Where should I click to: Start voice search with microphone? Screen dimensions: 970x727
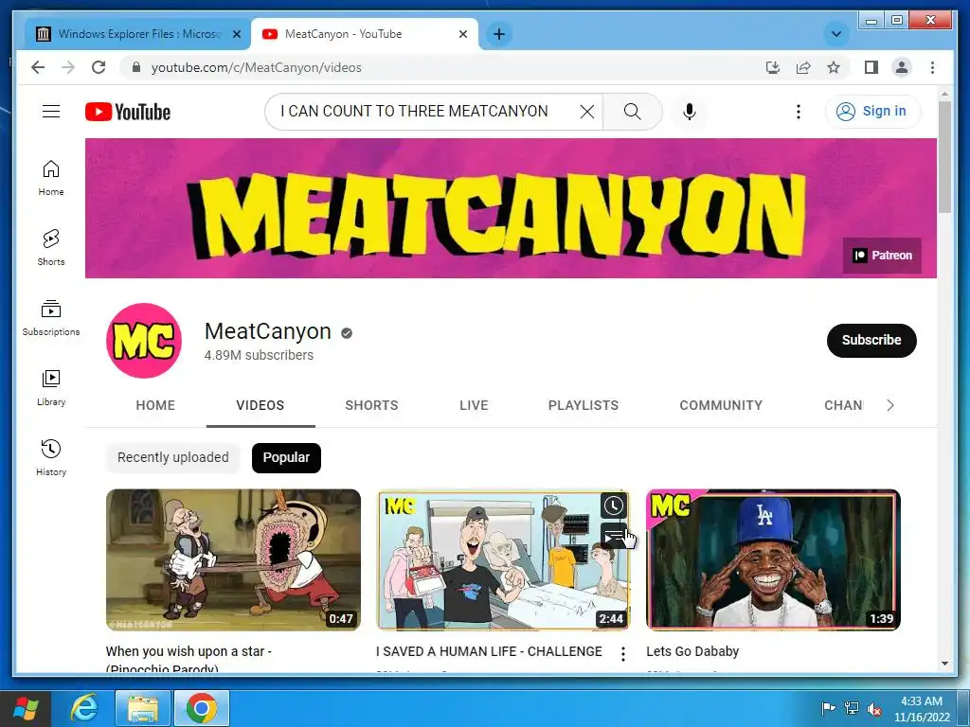tap(690, 112)
